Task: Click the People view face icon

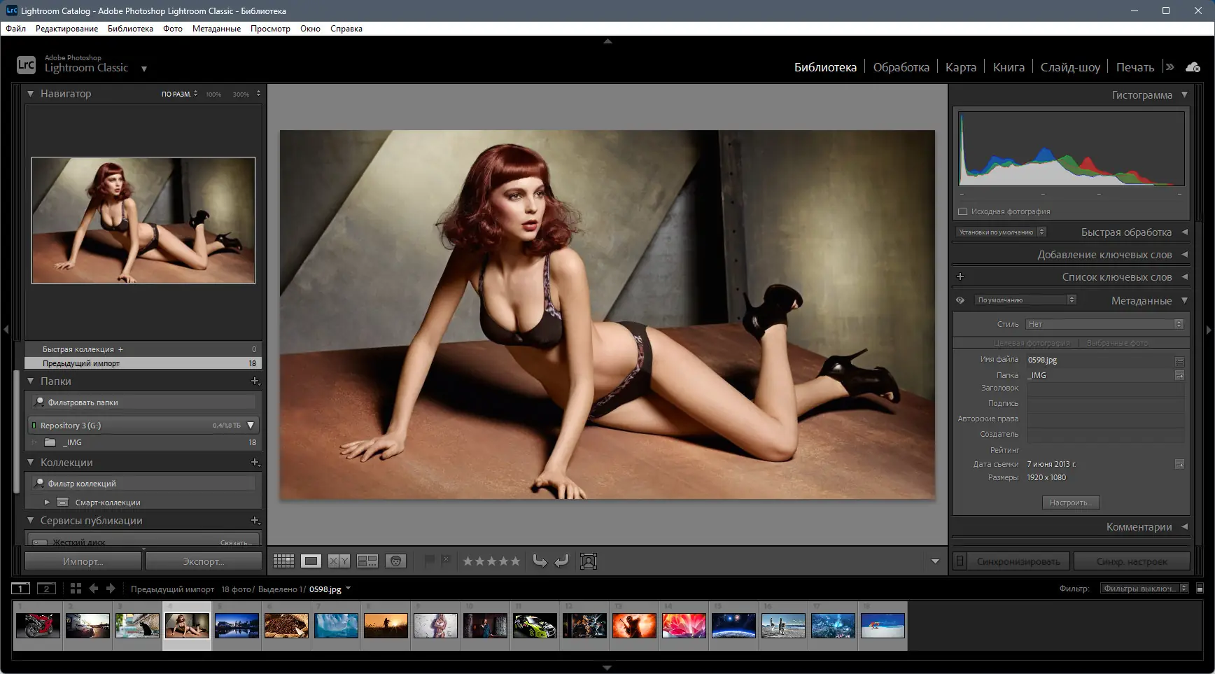Action: [x=395, y=561]
